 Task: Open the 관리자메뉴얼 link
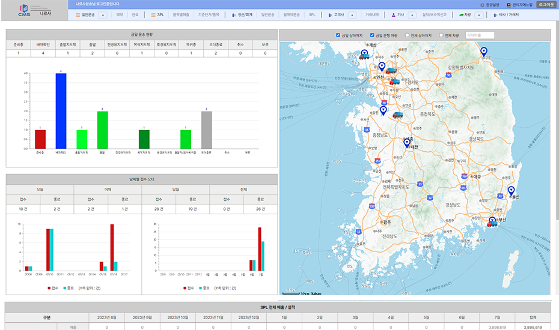[x=523, y=5]
